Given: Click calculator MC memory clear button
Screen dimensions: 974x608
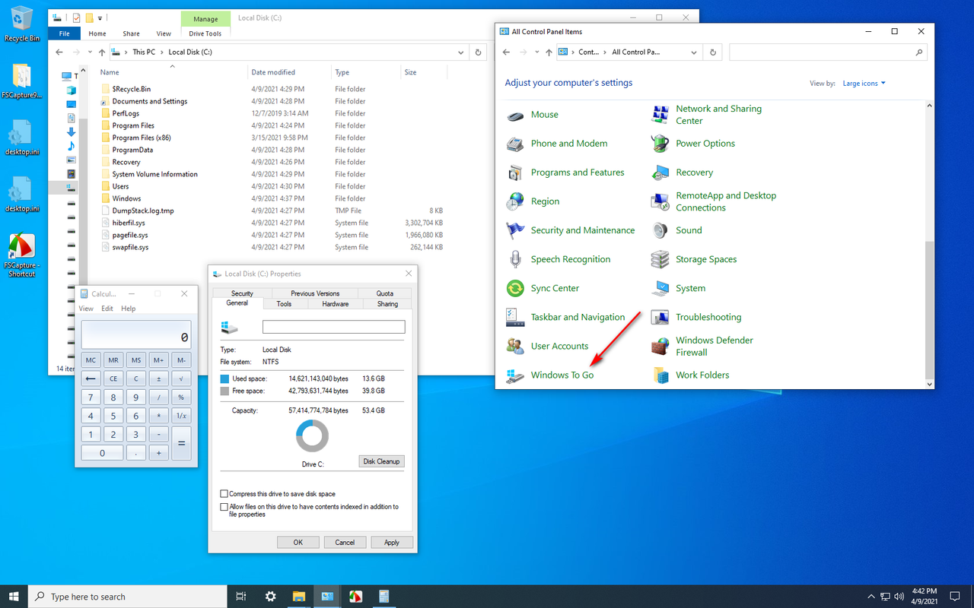Looking at the screenshot, I should coord(91,360).
